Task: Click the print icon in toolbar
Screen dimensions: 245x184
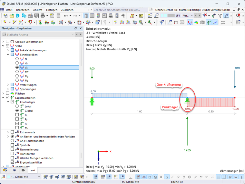Action: [x=43, y=15]
